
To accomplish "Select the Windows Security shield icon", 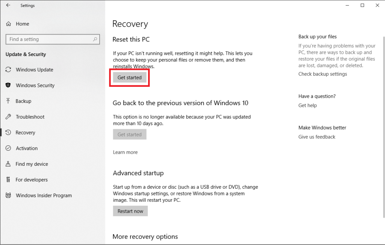I will 8,85.
